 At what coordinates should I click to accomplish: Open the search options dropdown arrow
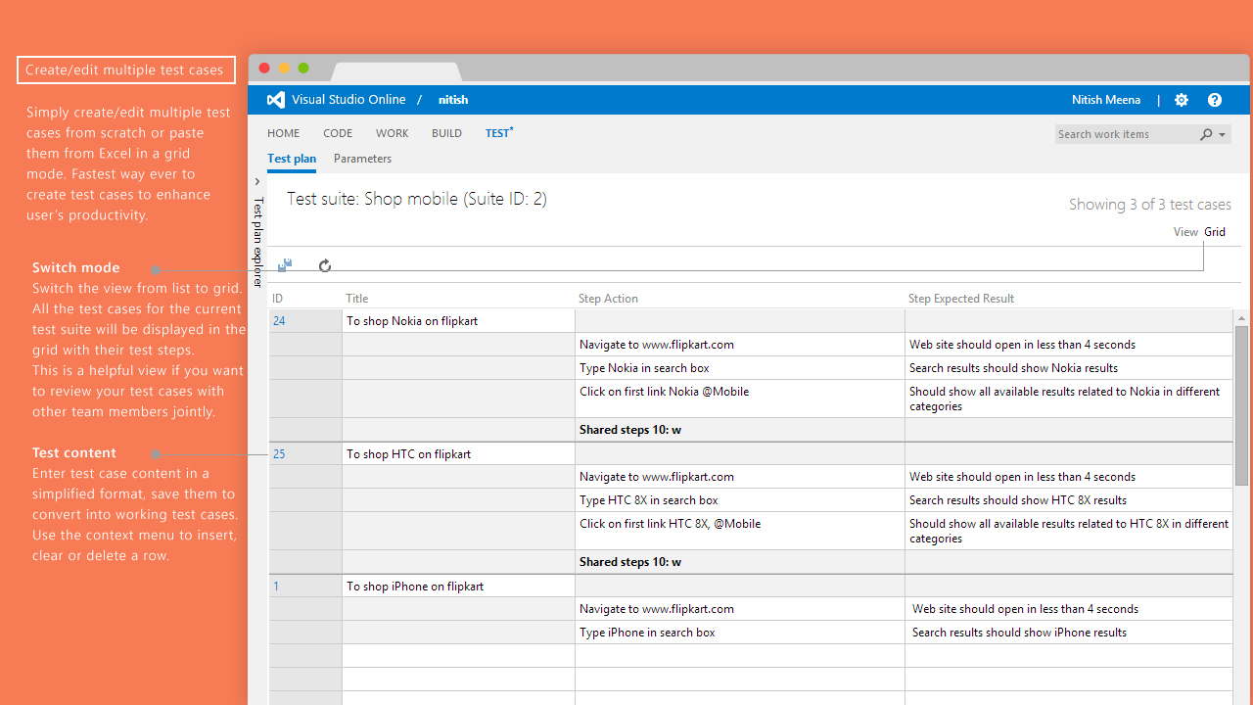(1222, 134)
